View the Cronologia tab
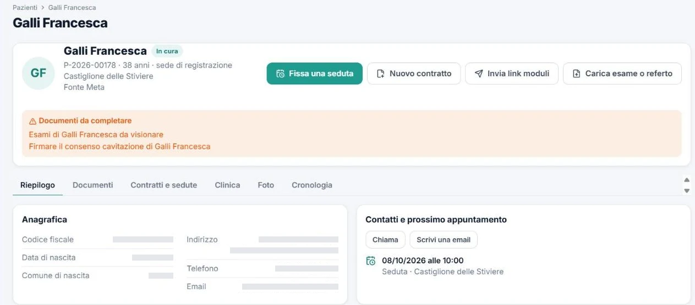Screen dimensions: 695x305 point(312,185)
